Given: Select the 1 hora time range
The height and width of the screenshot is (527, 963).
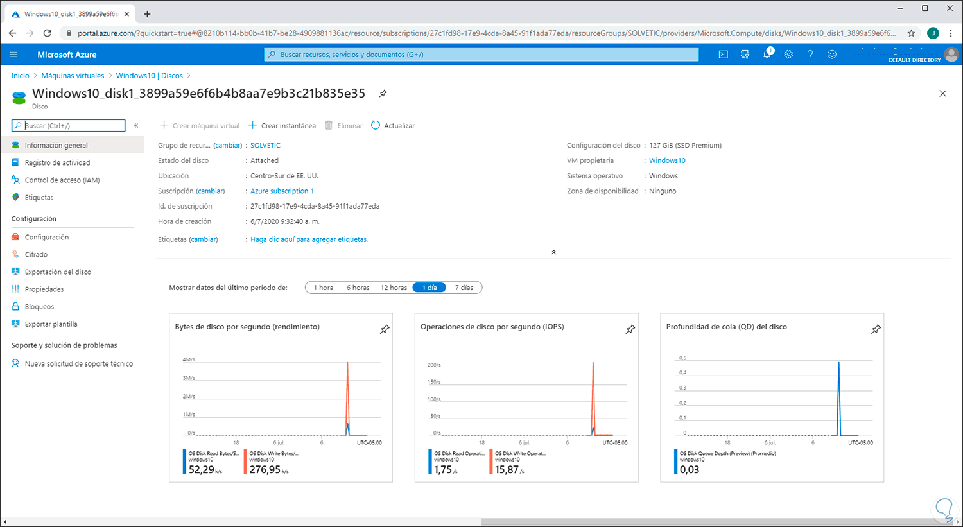Looking at the screenshot, I should pos(324,288).
